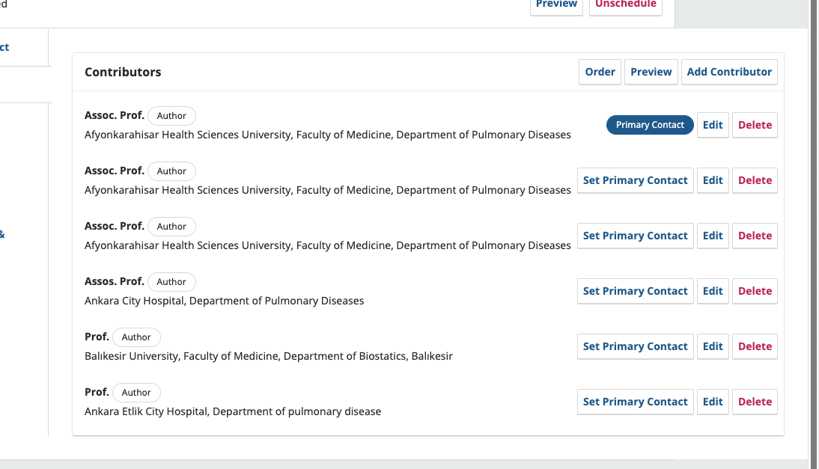This screenshot has height=469, width=819.
Task: Set Balıkesir University author as primary contact
Action: coord(635,346)
